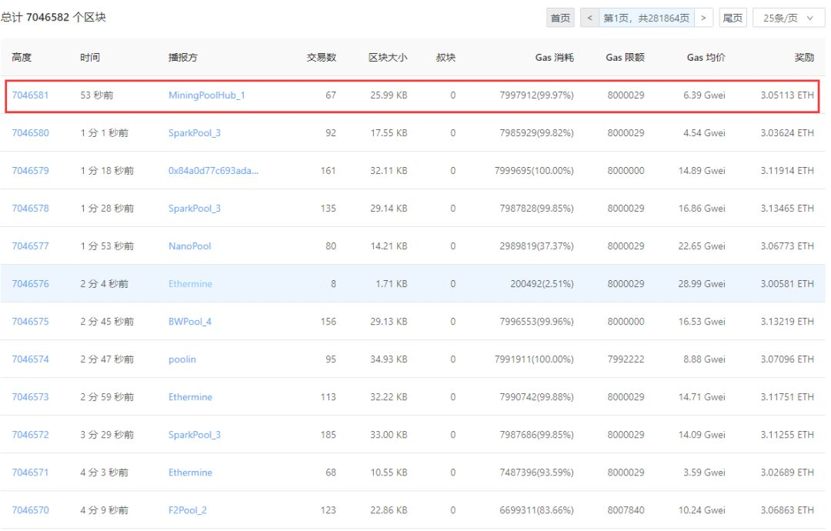This screenshot has height=531, width=831.
Task: Open block 7046575 link
Action: click(30, 322)
